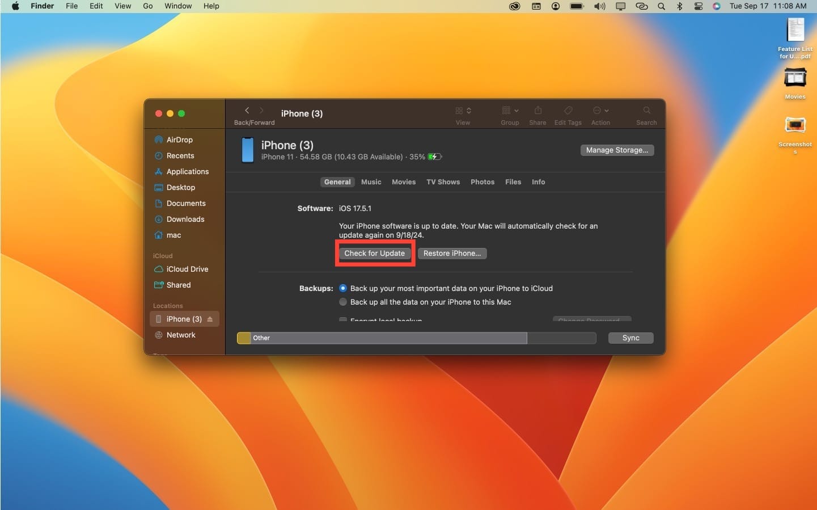This screenshot has width=817, height=510.
Task: Open the Group dropdown in toolbar
Action: click(x=510, y=111)
